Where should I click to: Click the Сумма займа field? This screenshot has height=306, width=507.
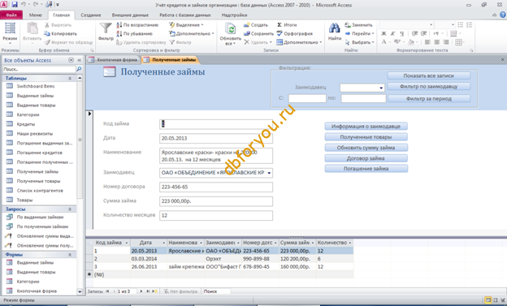[x=215, y=201]
